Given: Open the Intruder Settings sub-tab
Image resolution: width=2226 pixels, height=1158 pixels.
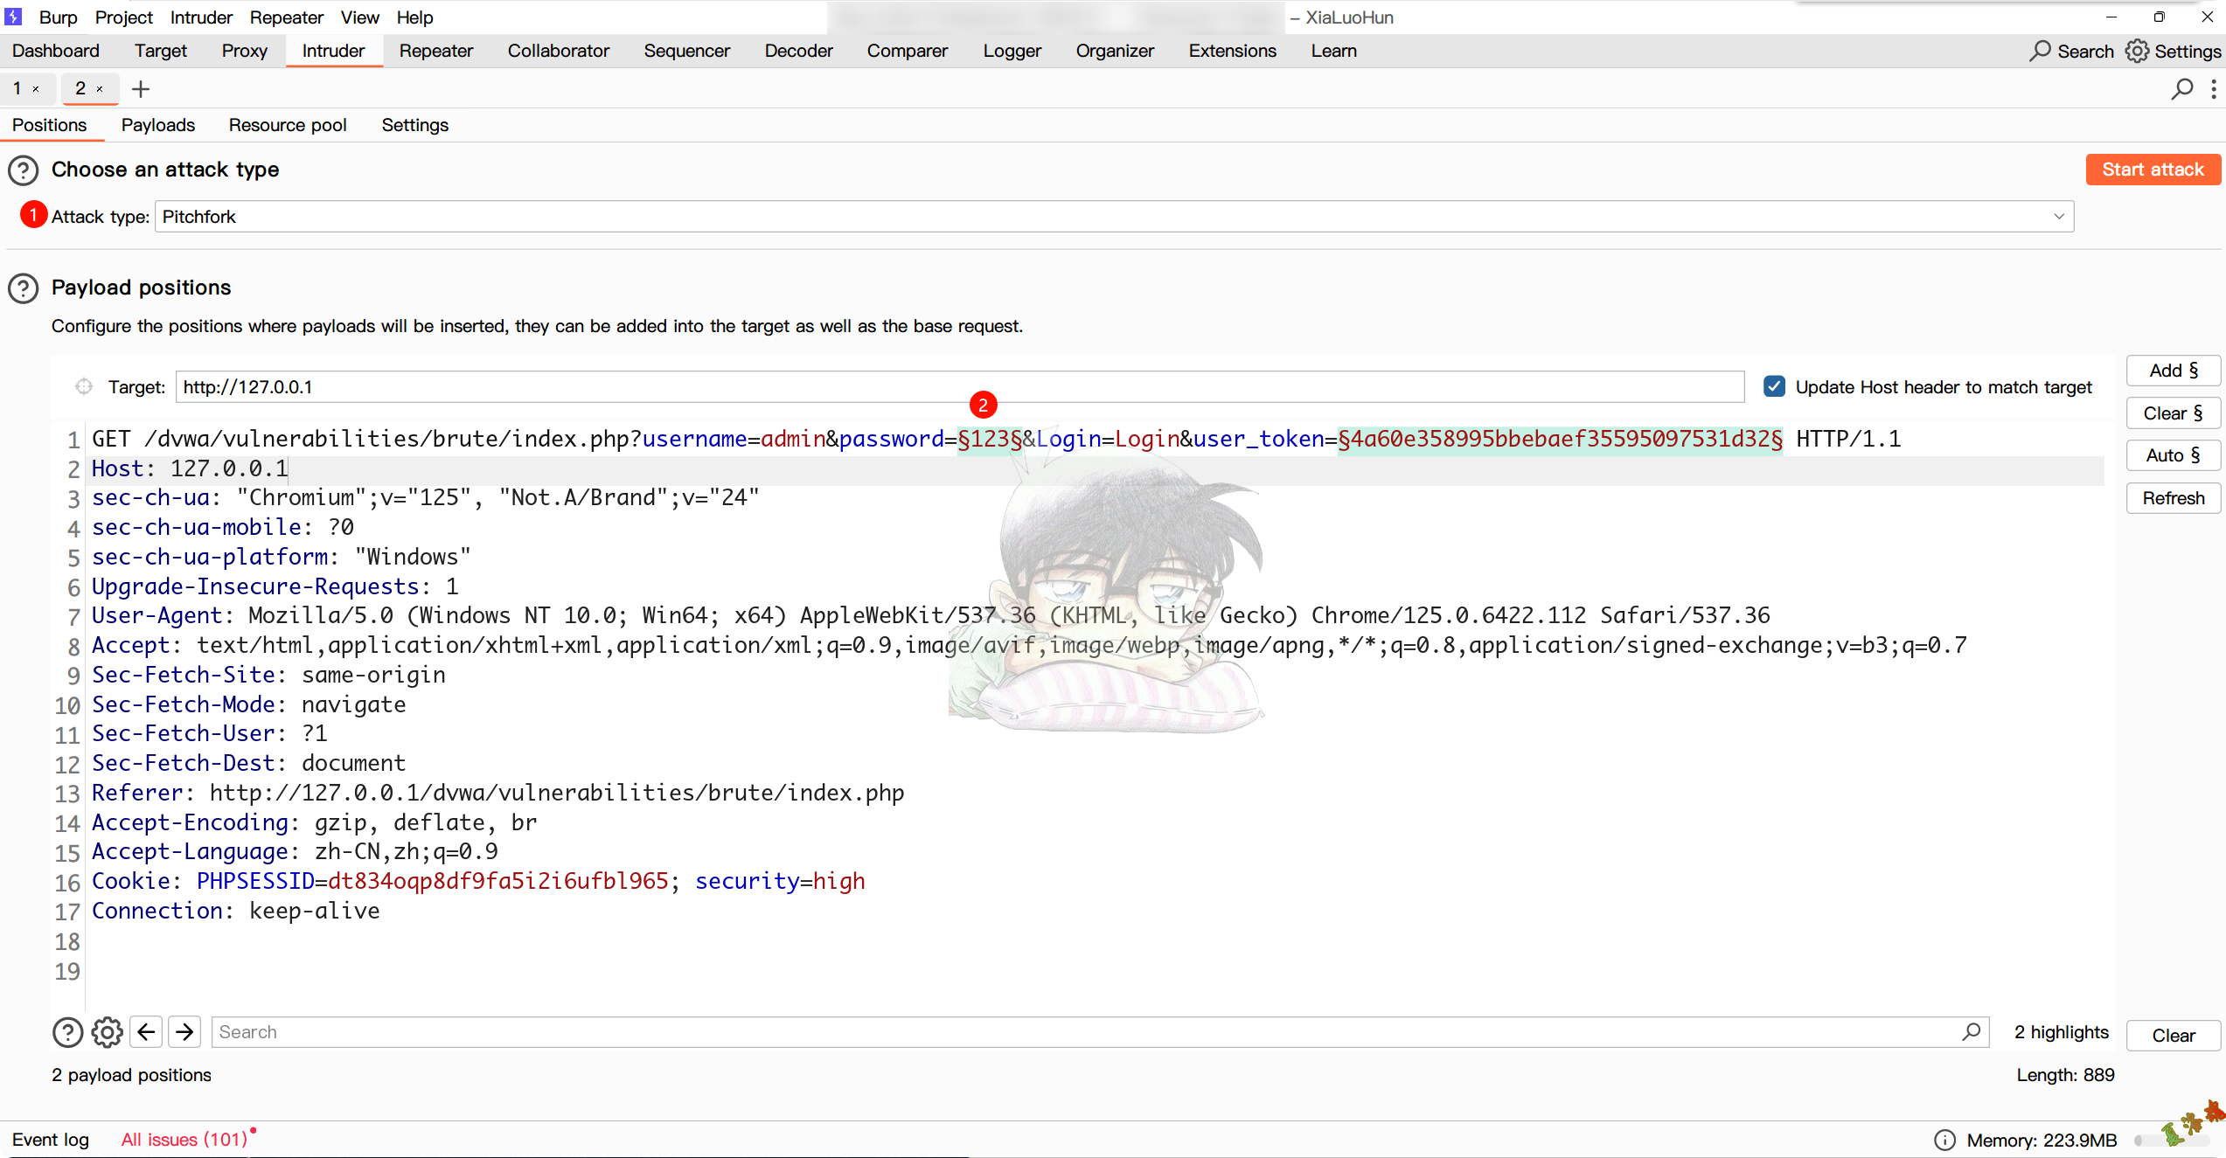Looking at the screenshot, I should pos(415,125).
